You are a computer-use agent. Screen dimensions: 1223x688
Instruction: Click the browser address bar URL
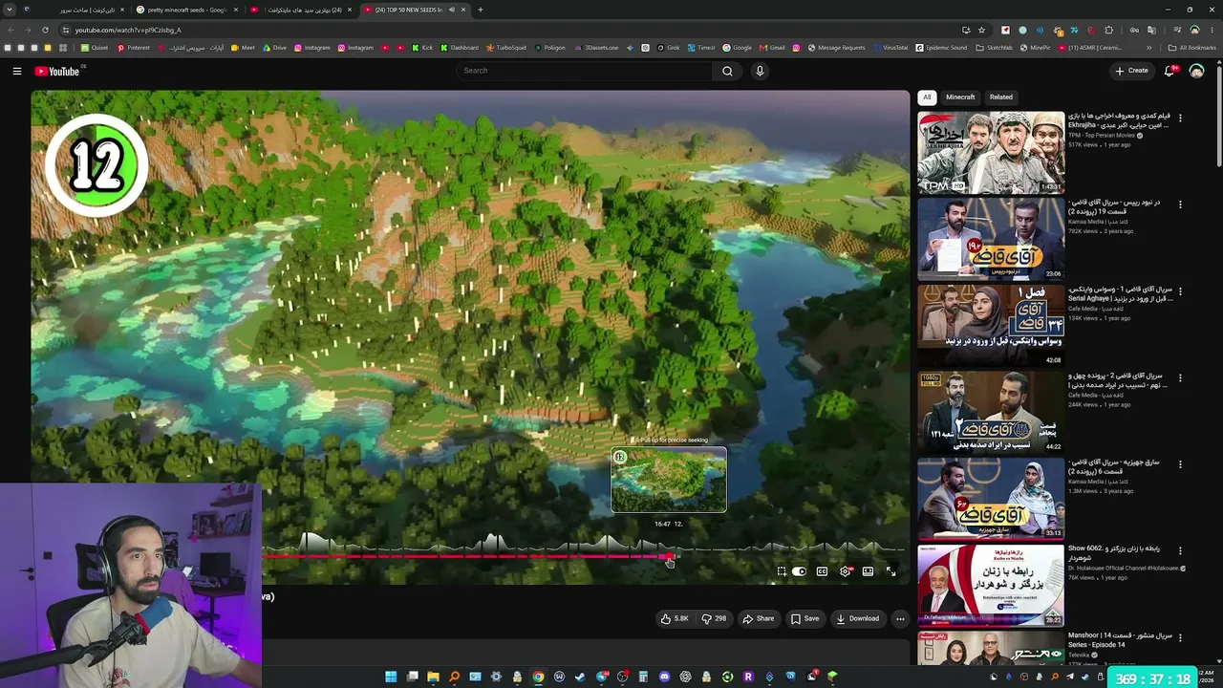tap(128, 30)
